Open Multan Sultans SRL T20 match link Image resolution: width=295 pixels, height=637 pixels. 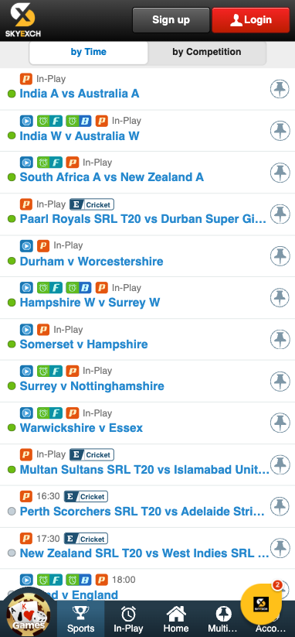tap(144, 470)
